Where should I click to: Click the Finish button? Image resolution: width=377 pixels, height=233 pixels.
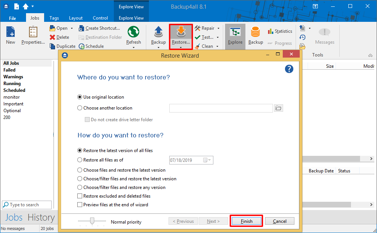tap(247, 221)
